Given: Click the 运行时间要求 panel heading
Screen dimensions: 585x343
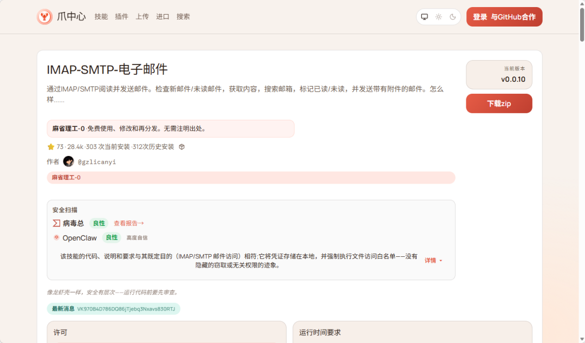Looking at the screenshot, I should [320, 332].
